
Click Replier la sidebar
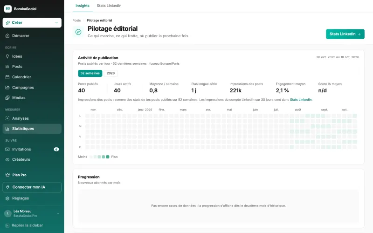[32, 226]
